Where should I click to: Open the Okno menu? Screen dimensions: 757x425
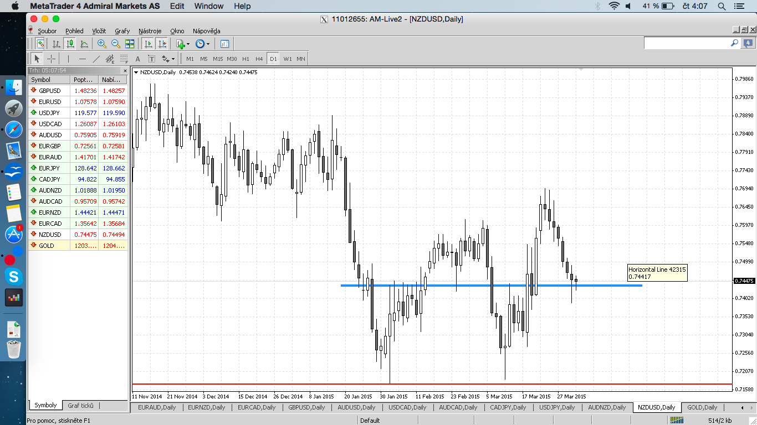tap(177, 31)
